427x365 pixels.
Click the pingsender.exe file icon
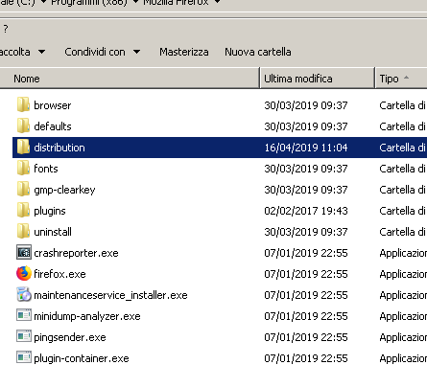[24, 336]
